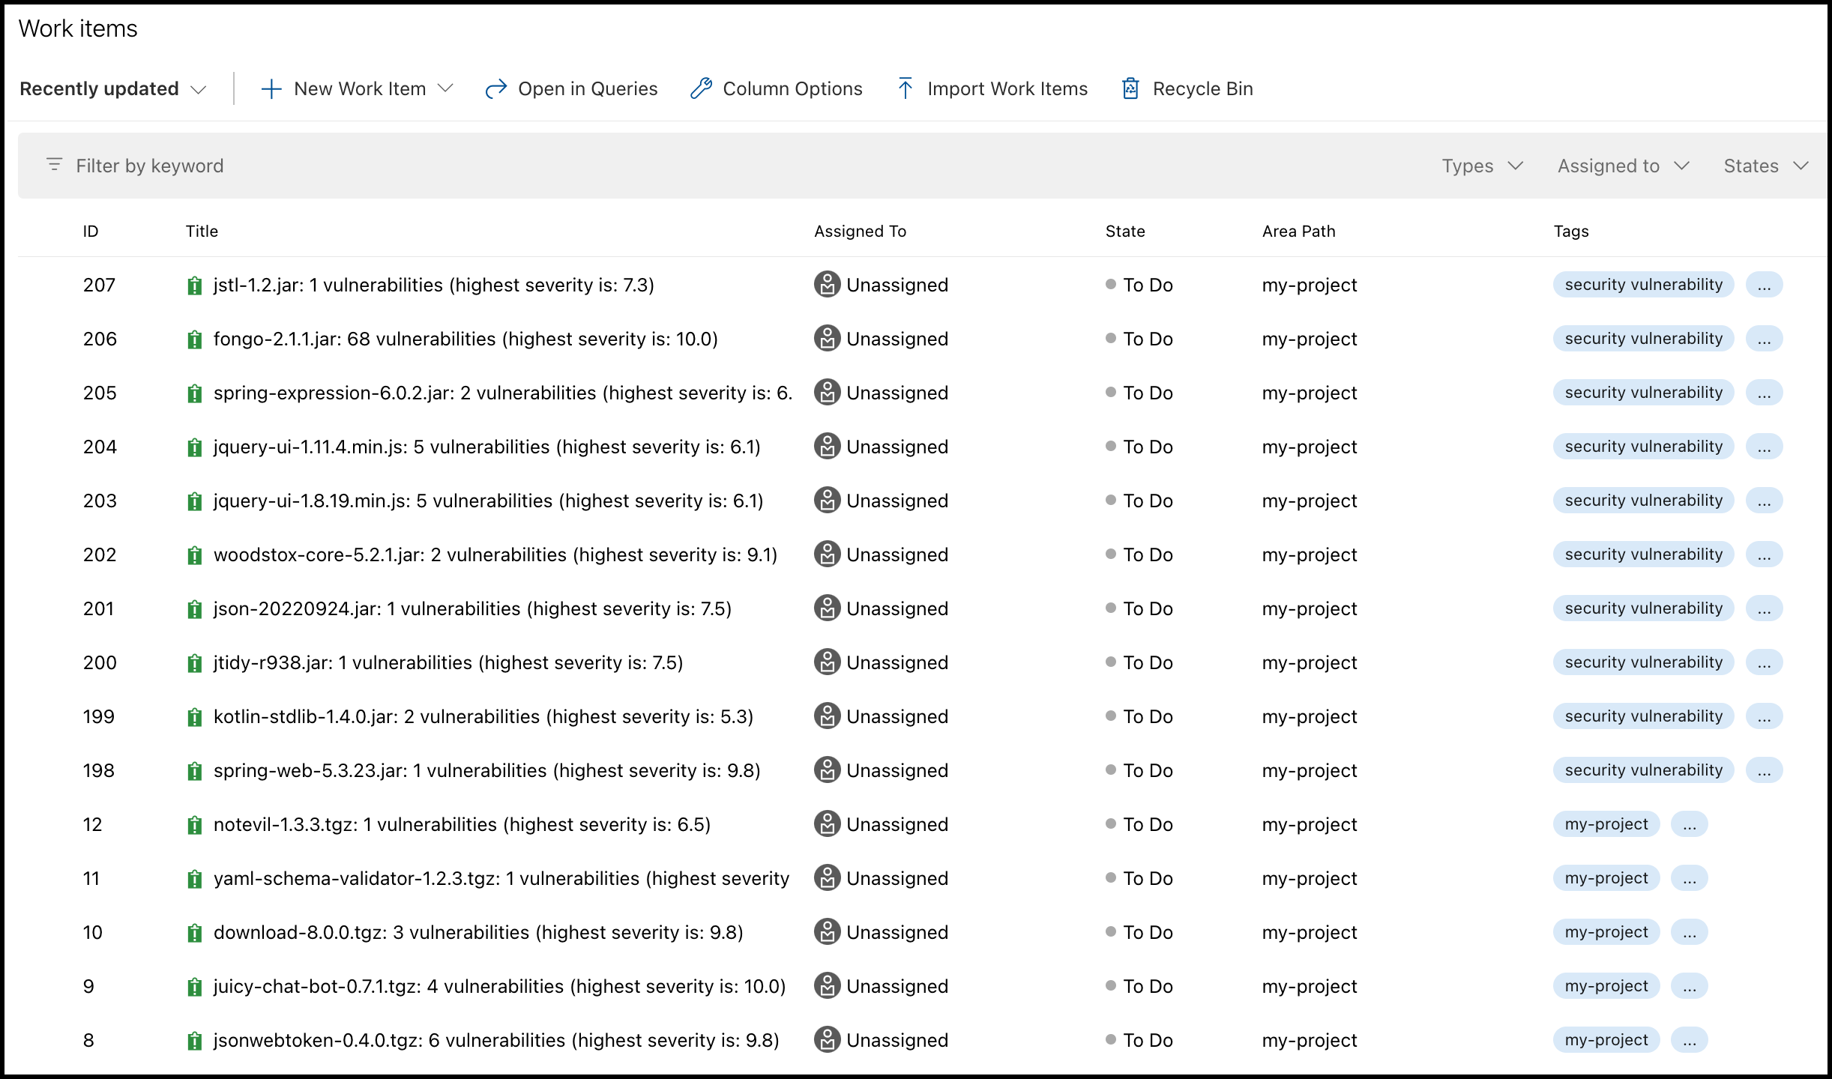Click the green issue icon beside jsonwebtoken-0.4.0.tgz
This screenshot has height=1079, width=1832.
195,1040
